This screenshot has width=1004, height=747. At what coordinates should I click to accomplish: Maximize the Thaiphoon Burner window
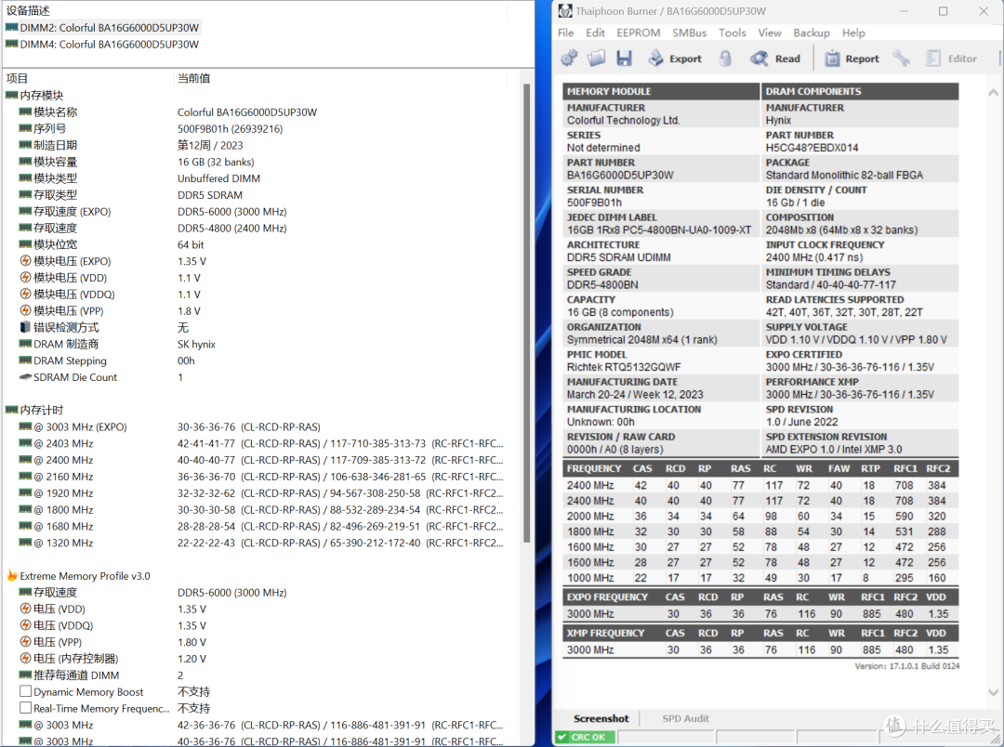(944, 11)
